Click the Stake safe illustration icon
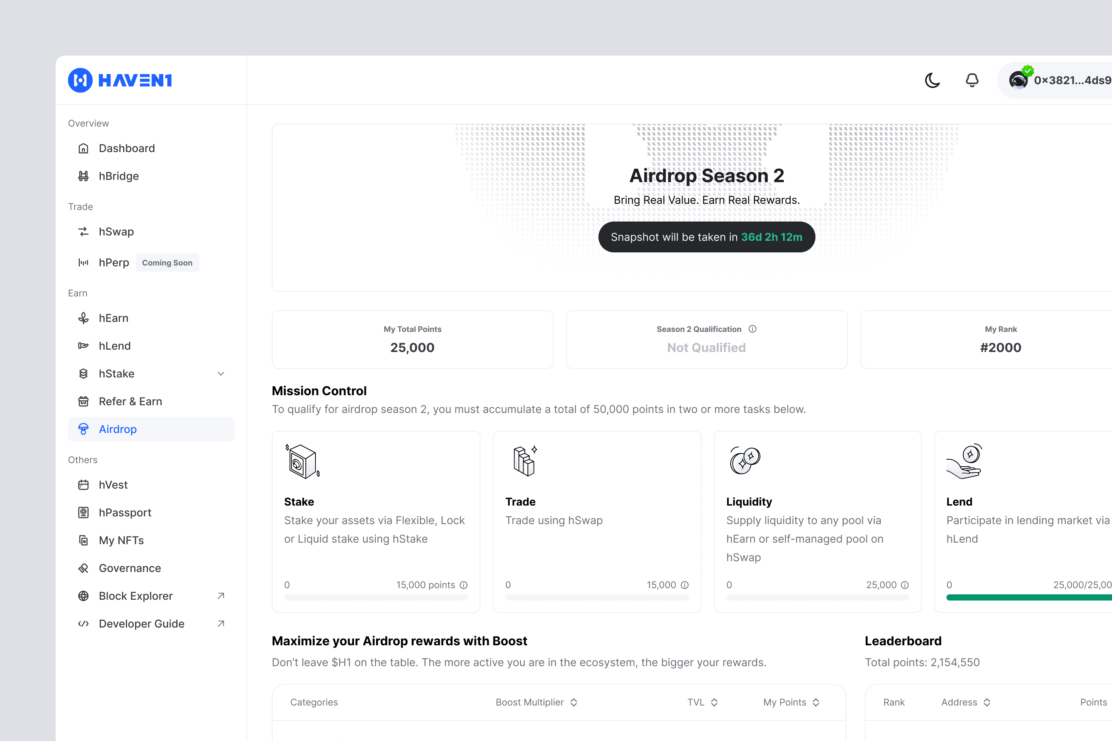This screenshot has height=741, width=1112. (x=303, y=461)
